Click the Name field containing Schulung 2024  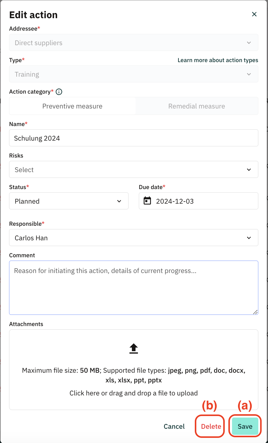(x=134, y=138)
